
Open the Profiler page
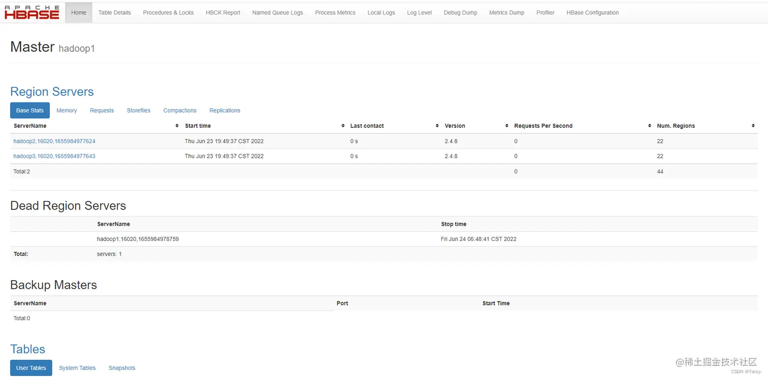[x=545, y=13]
